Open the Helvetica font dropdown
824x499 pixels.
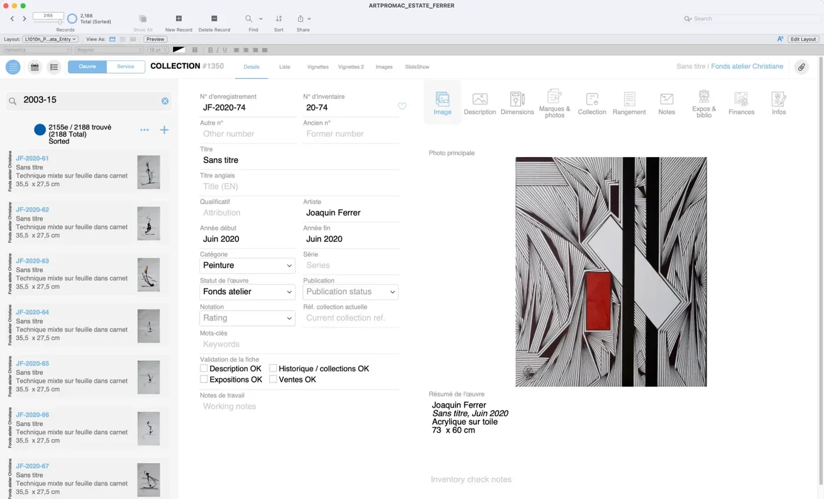coord(38,50)
